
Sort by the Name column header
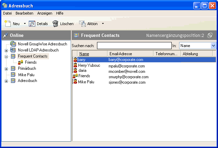(x=92, y=54)
